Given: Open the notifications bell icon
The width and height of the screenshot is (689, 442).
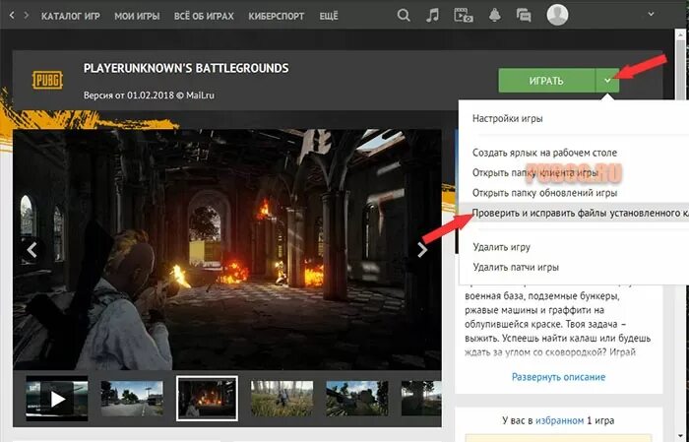Looking at the screenshot, I should pyautogui.click(x=495, y=16).
